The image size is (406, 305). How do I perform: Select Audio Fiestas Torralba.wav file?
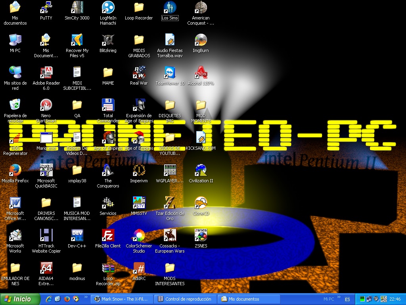click(170, 46)
